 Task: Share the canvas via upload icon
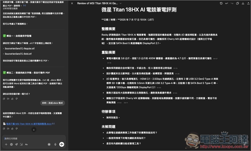click(248, 3)
